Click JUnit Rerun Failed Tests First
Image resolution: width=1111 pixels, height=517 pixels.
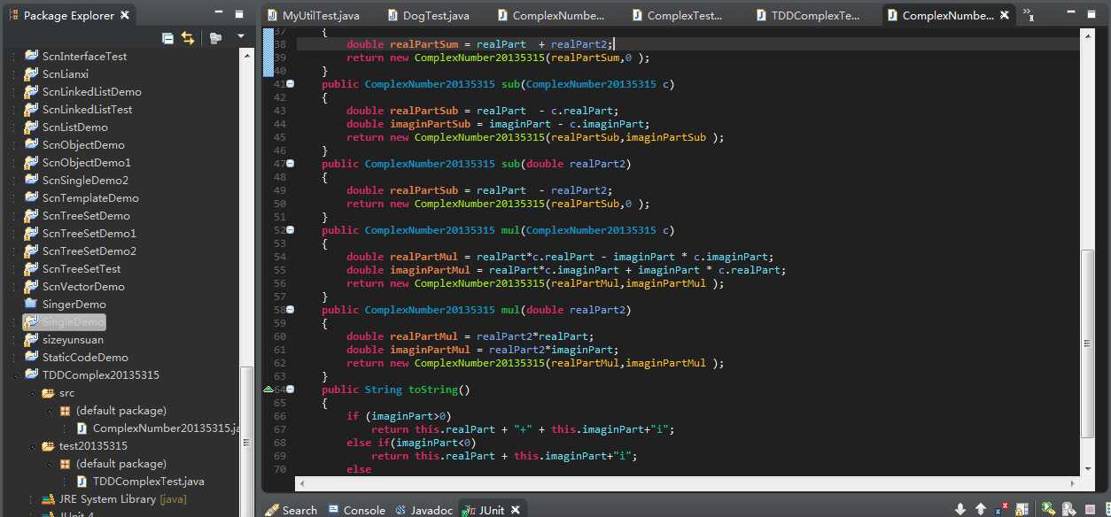tap(1068, 509)
